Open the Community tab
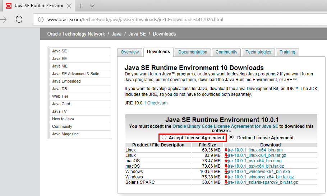Viewport: 327px width, 196px height. click(x=226, y=52)
